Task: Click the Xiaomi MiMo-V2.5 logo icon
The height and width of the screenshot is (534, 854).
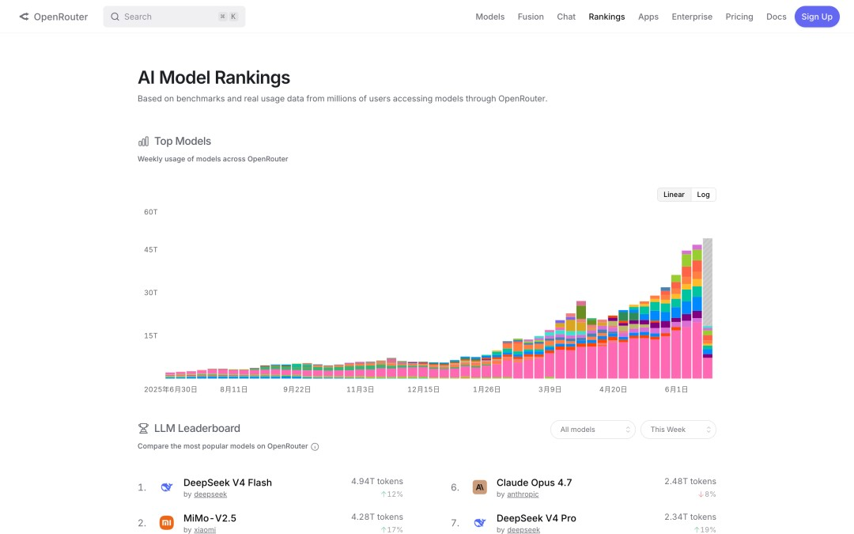Action: [167, 523]
